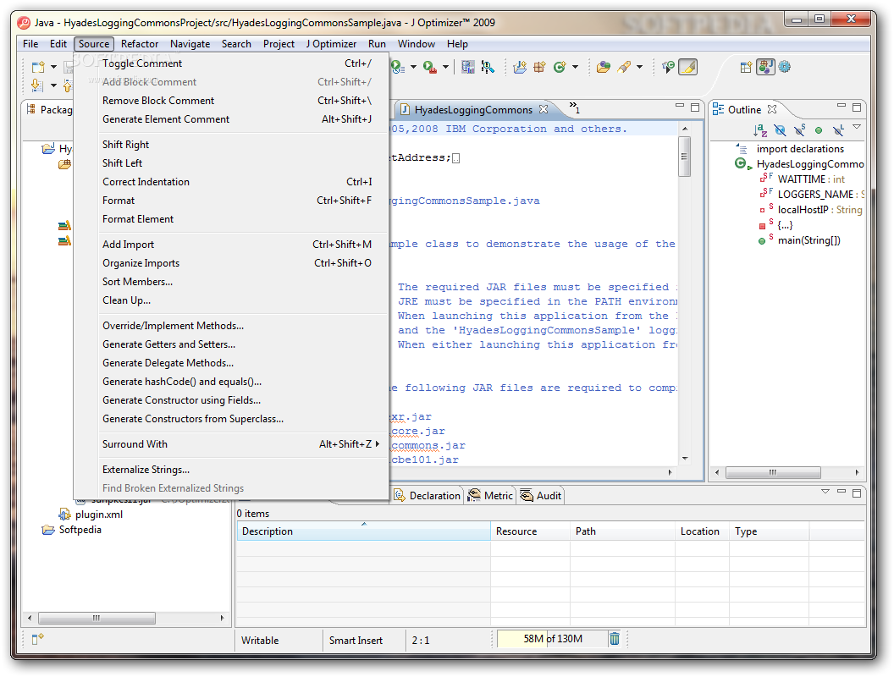
Task: Click the New Java Package toolbar icon
Action: point(539,67)
